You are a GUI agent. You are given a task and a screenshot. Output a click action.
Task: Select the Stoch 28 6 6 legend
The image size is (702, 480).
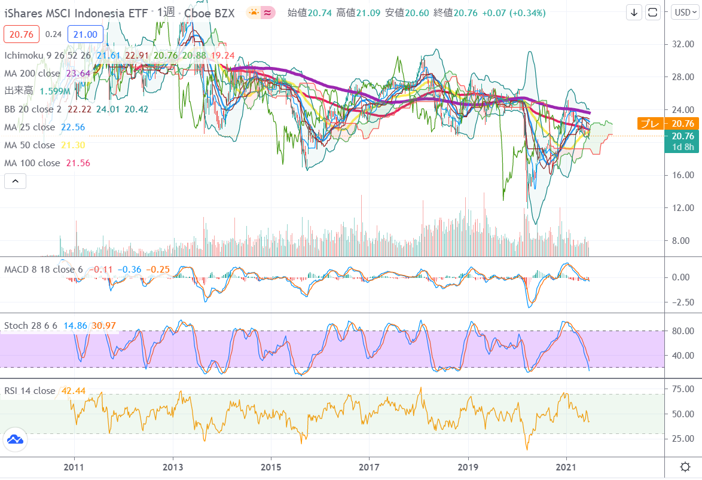[x=31, y=326]
